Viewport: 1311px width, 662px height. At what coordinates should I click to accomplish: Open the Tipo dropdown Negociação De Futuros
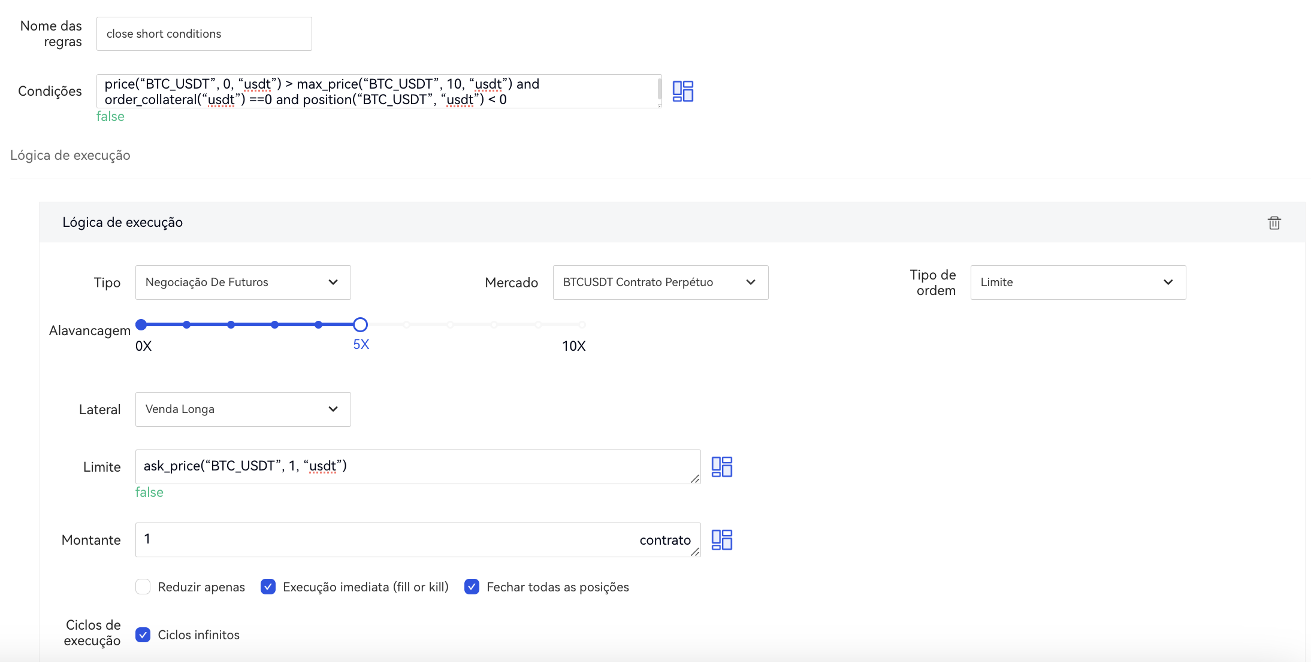(243, 283)
